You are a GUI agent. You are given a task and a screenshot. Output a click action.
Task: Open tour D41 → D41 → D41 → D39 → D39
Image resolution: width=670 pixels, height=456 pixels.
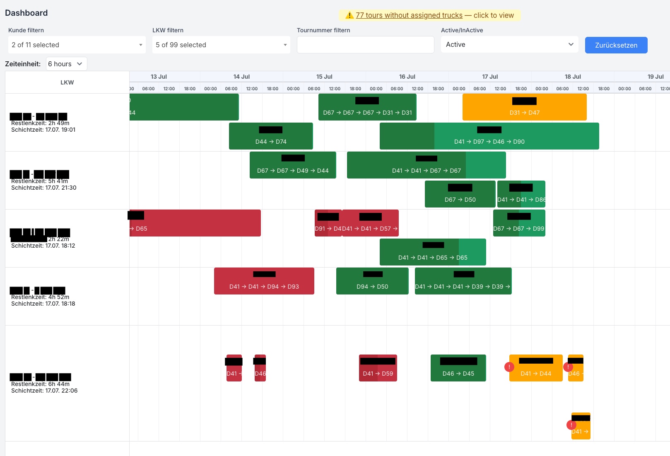(x=463, y=281)
